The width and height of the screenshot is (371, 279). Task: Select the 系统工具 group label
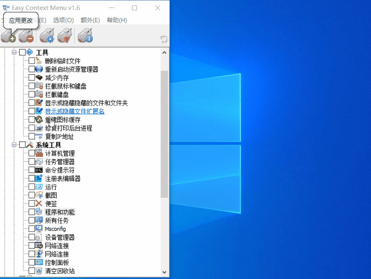click(48, 145)
